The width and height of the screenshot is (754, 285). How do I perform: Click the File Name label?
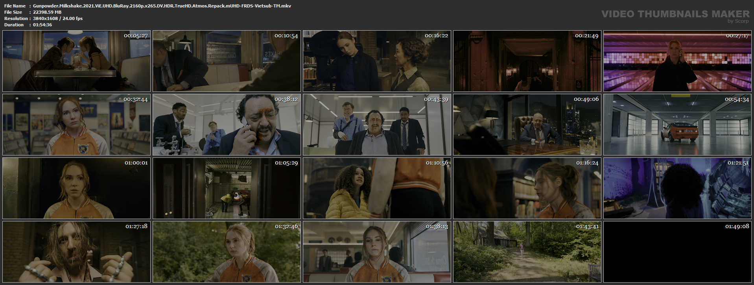point(15,6)
